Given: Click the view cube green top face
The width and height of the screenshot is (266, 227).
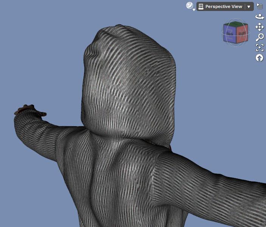Looking at the screenshot, I should pos(236,24).
